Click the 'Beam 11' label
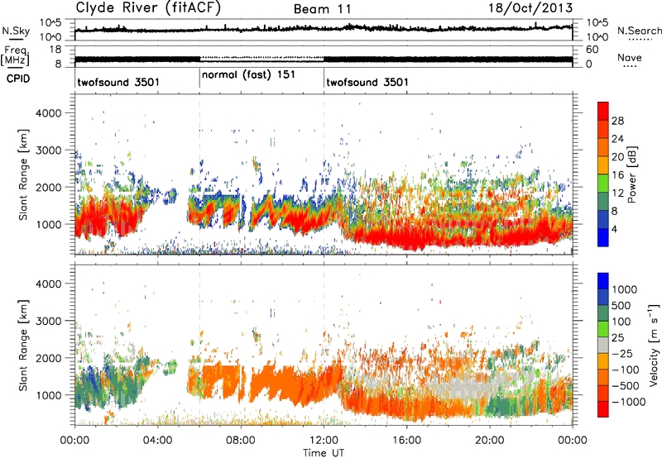662x458 pixels. (323, 9)
